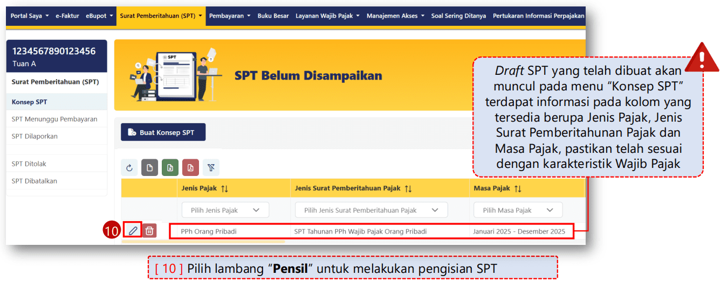The image size is (721, 282).
Task: Export table with green Excel icon
Action: click(170, 168)
